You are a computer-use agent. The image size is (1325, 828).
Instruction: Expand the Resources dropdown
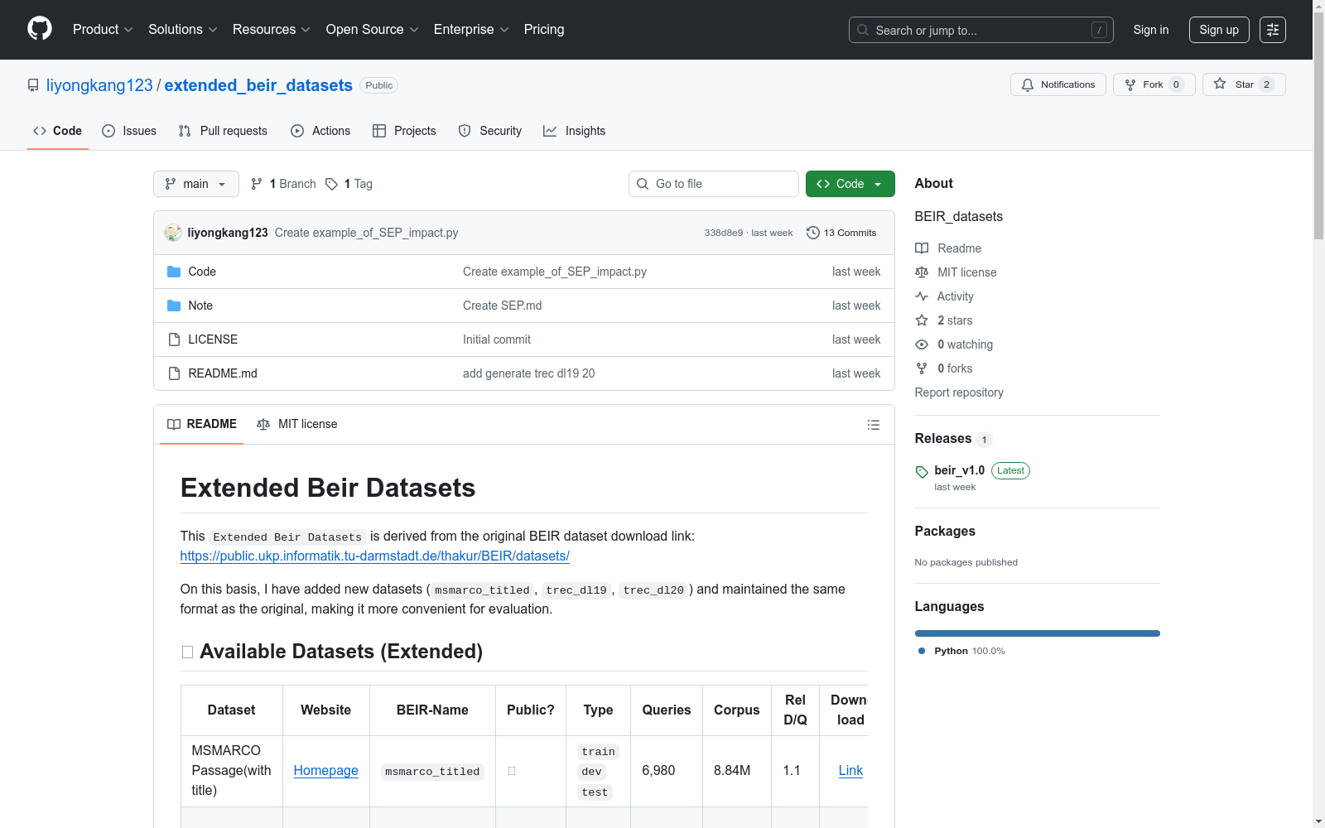[x=272, y=30]
